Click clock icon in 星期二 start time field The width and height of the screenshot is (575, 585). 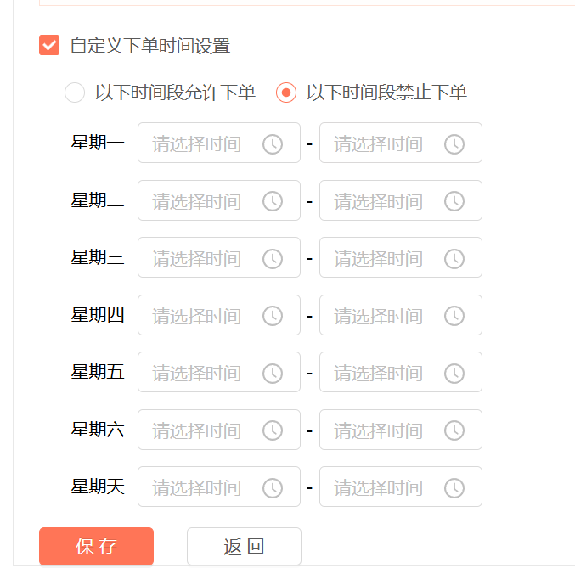273,201
